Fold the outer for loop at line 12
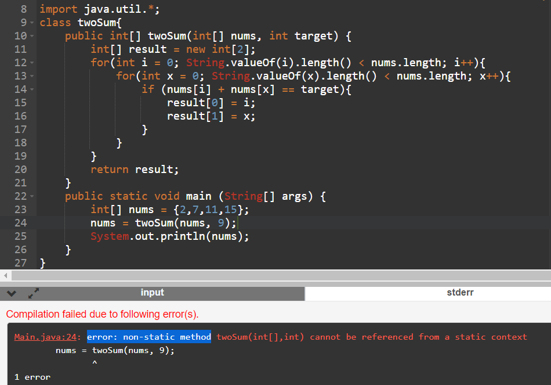551x385 pixels. [x=32, y=63]
